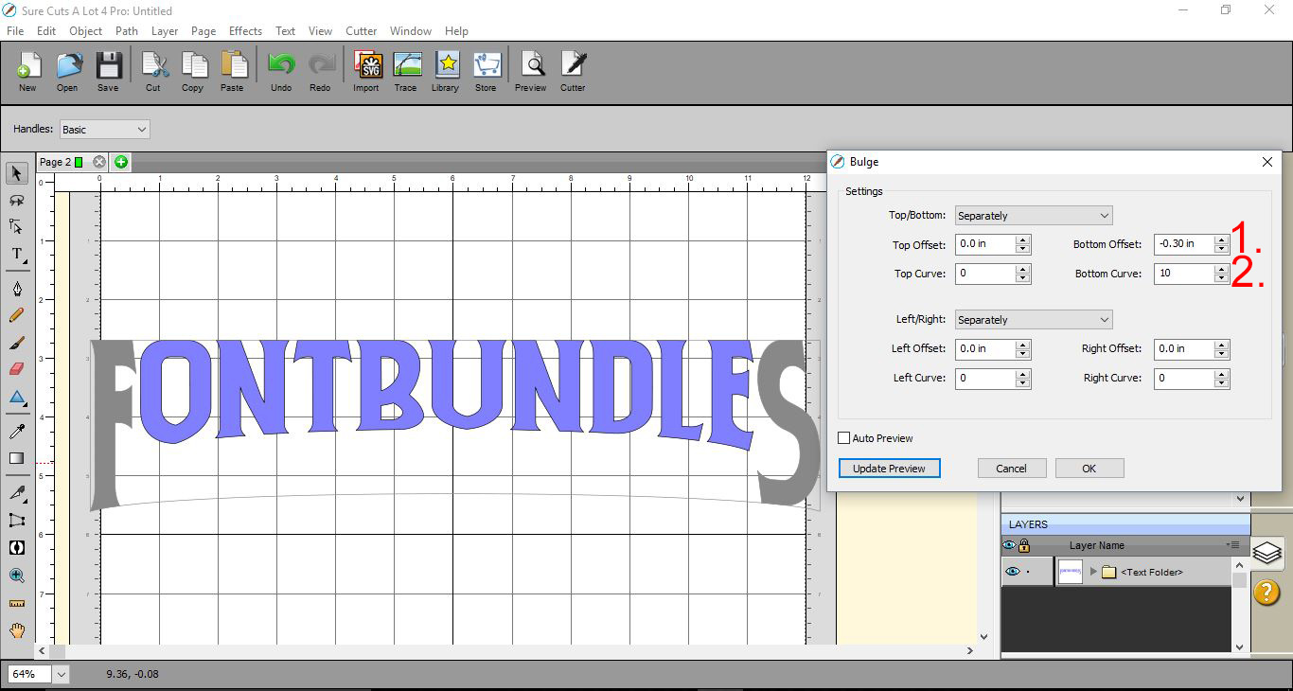This screenshot has height=691, width=1293.
Task: Click the Cut scissors toolbar icon
Action: (x=153, y=66)
